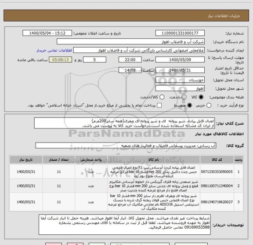Click row 2 item name شیر صنعتی زبانه فلزی

tap(154, 186)
